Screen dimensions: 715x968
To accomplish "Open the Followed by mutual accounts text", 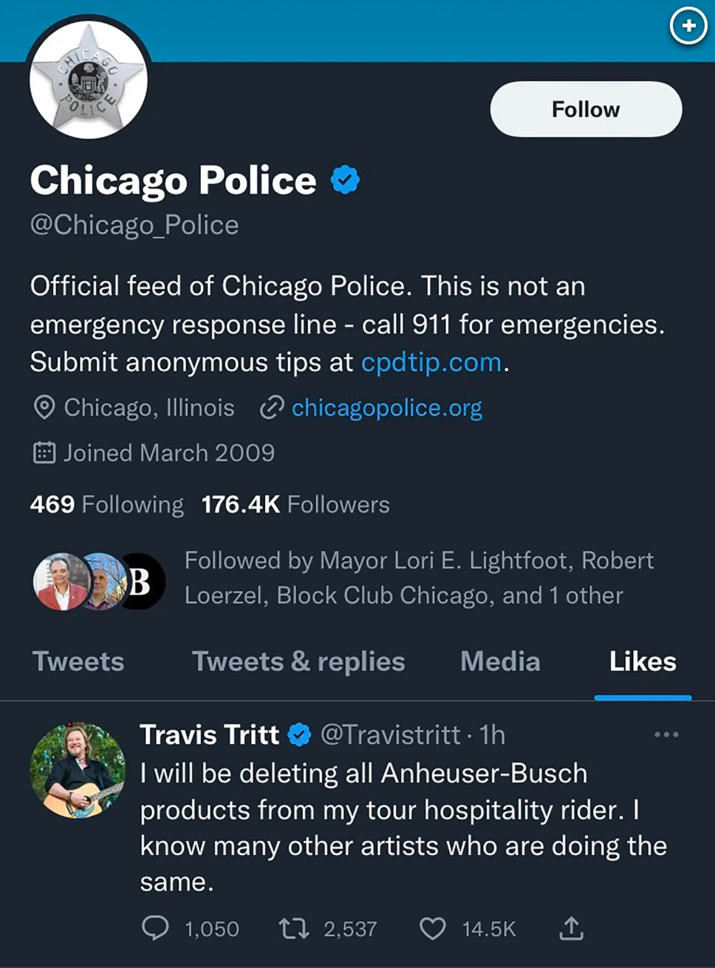I will [419, 578].
